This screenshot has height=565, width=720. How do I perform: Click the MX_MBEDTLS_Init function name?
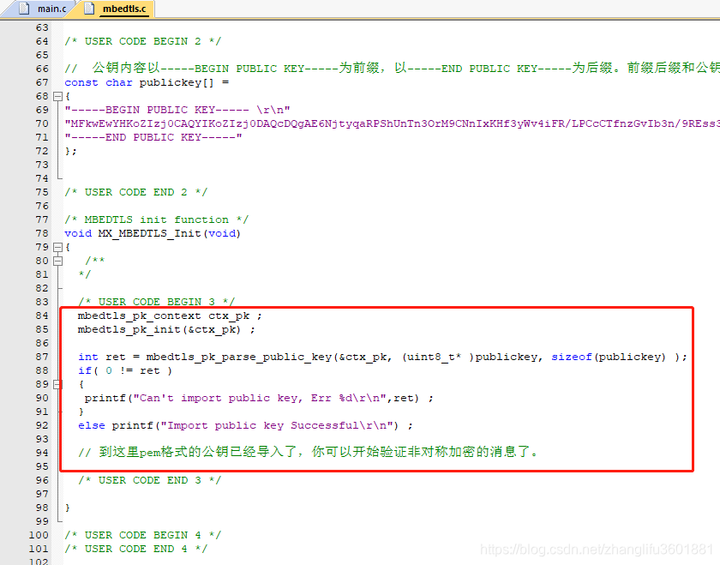(149, 233)
